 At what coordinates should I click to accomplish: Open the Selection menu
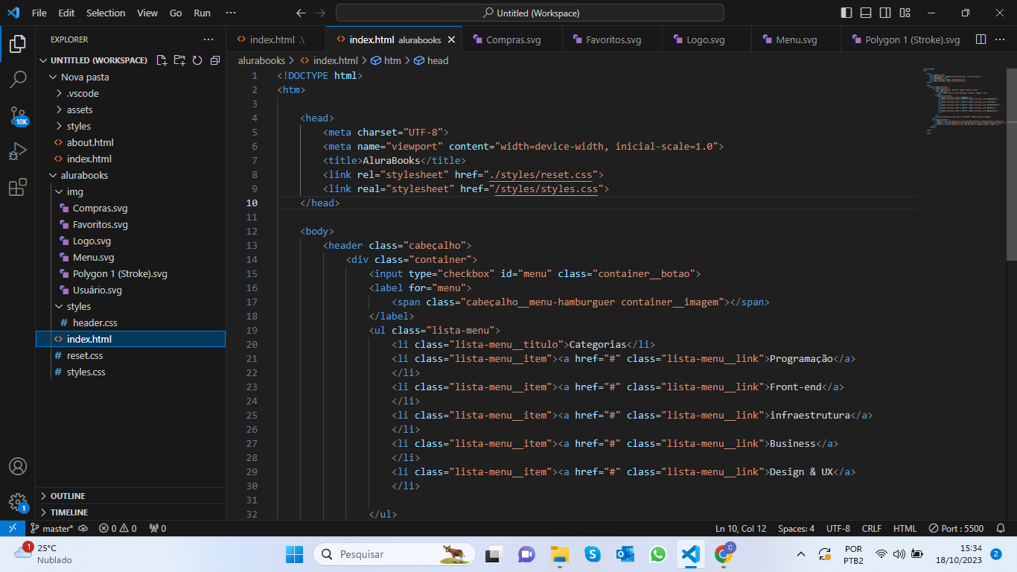click(x=106, y=13)
